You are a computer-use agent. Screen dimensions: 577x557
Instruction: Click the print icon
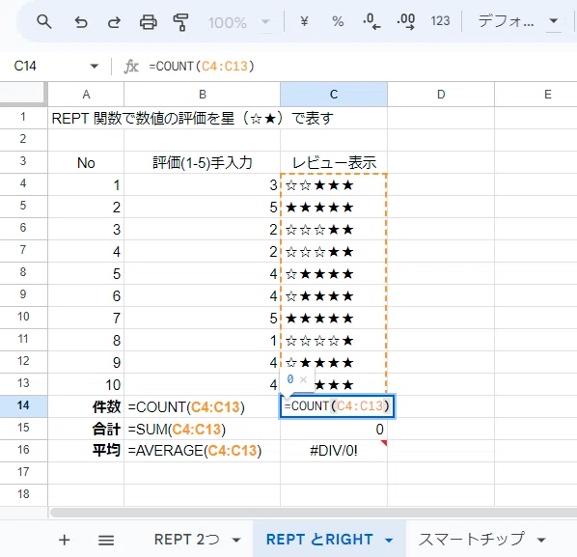click(149, 22)
